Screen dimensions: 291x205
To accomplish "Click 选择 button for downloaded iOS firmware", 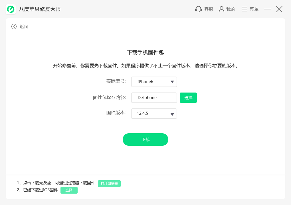I will point(69,190).
